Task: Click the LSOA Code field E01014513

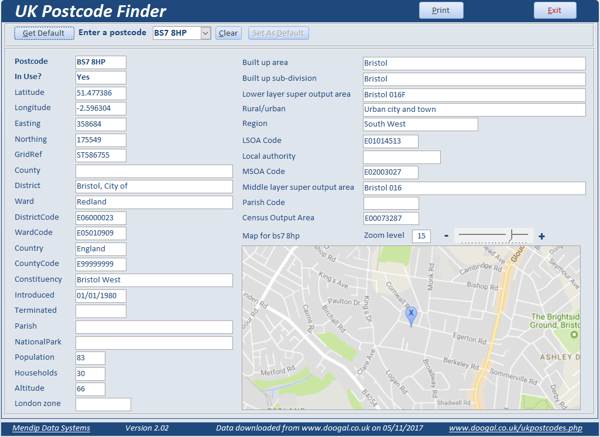Action: tap(390, 141)
